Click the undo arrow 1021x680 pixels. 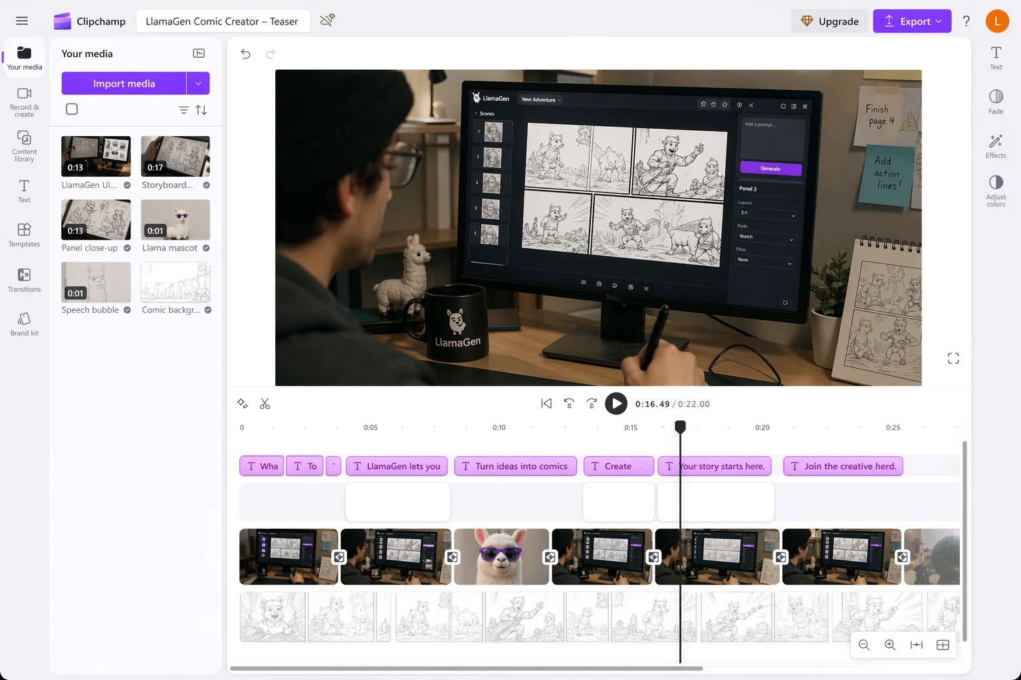(x=246, y=54)
